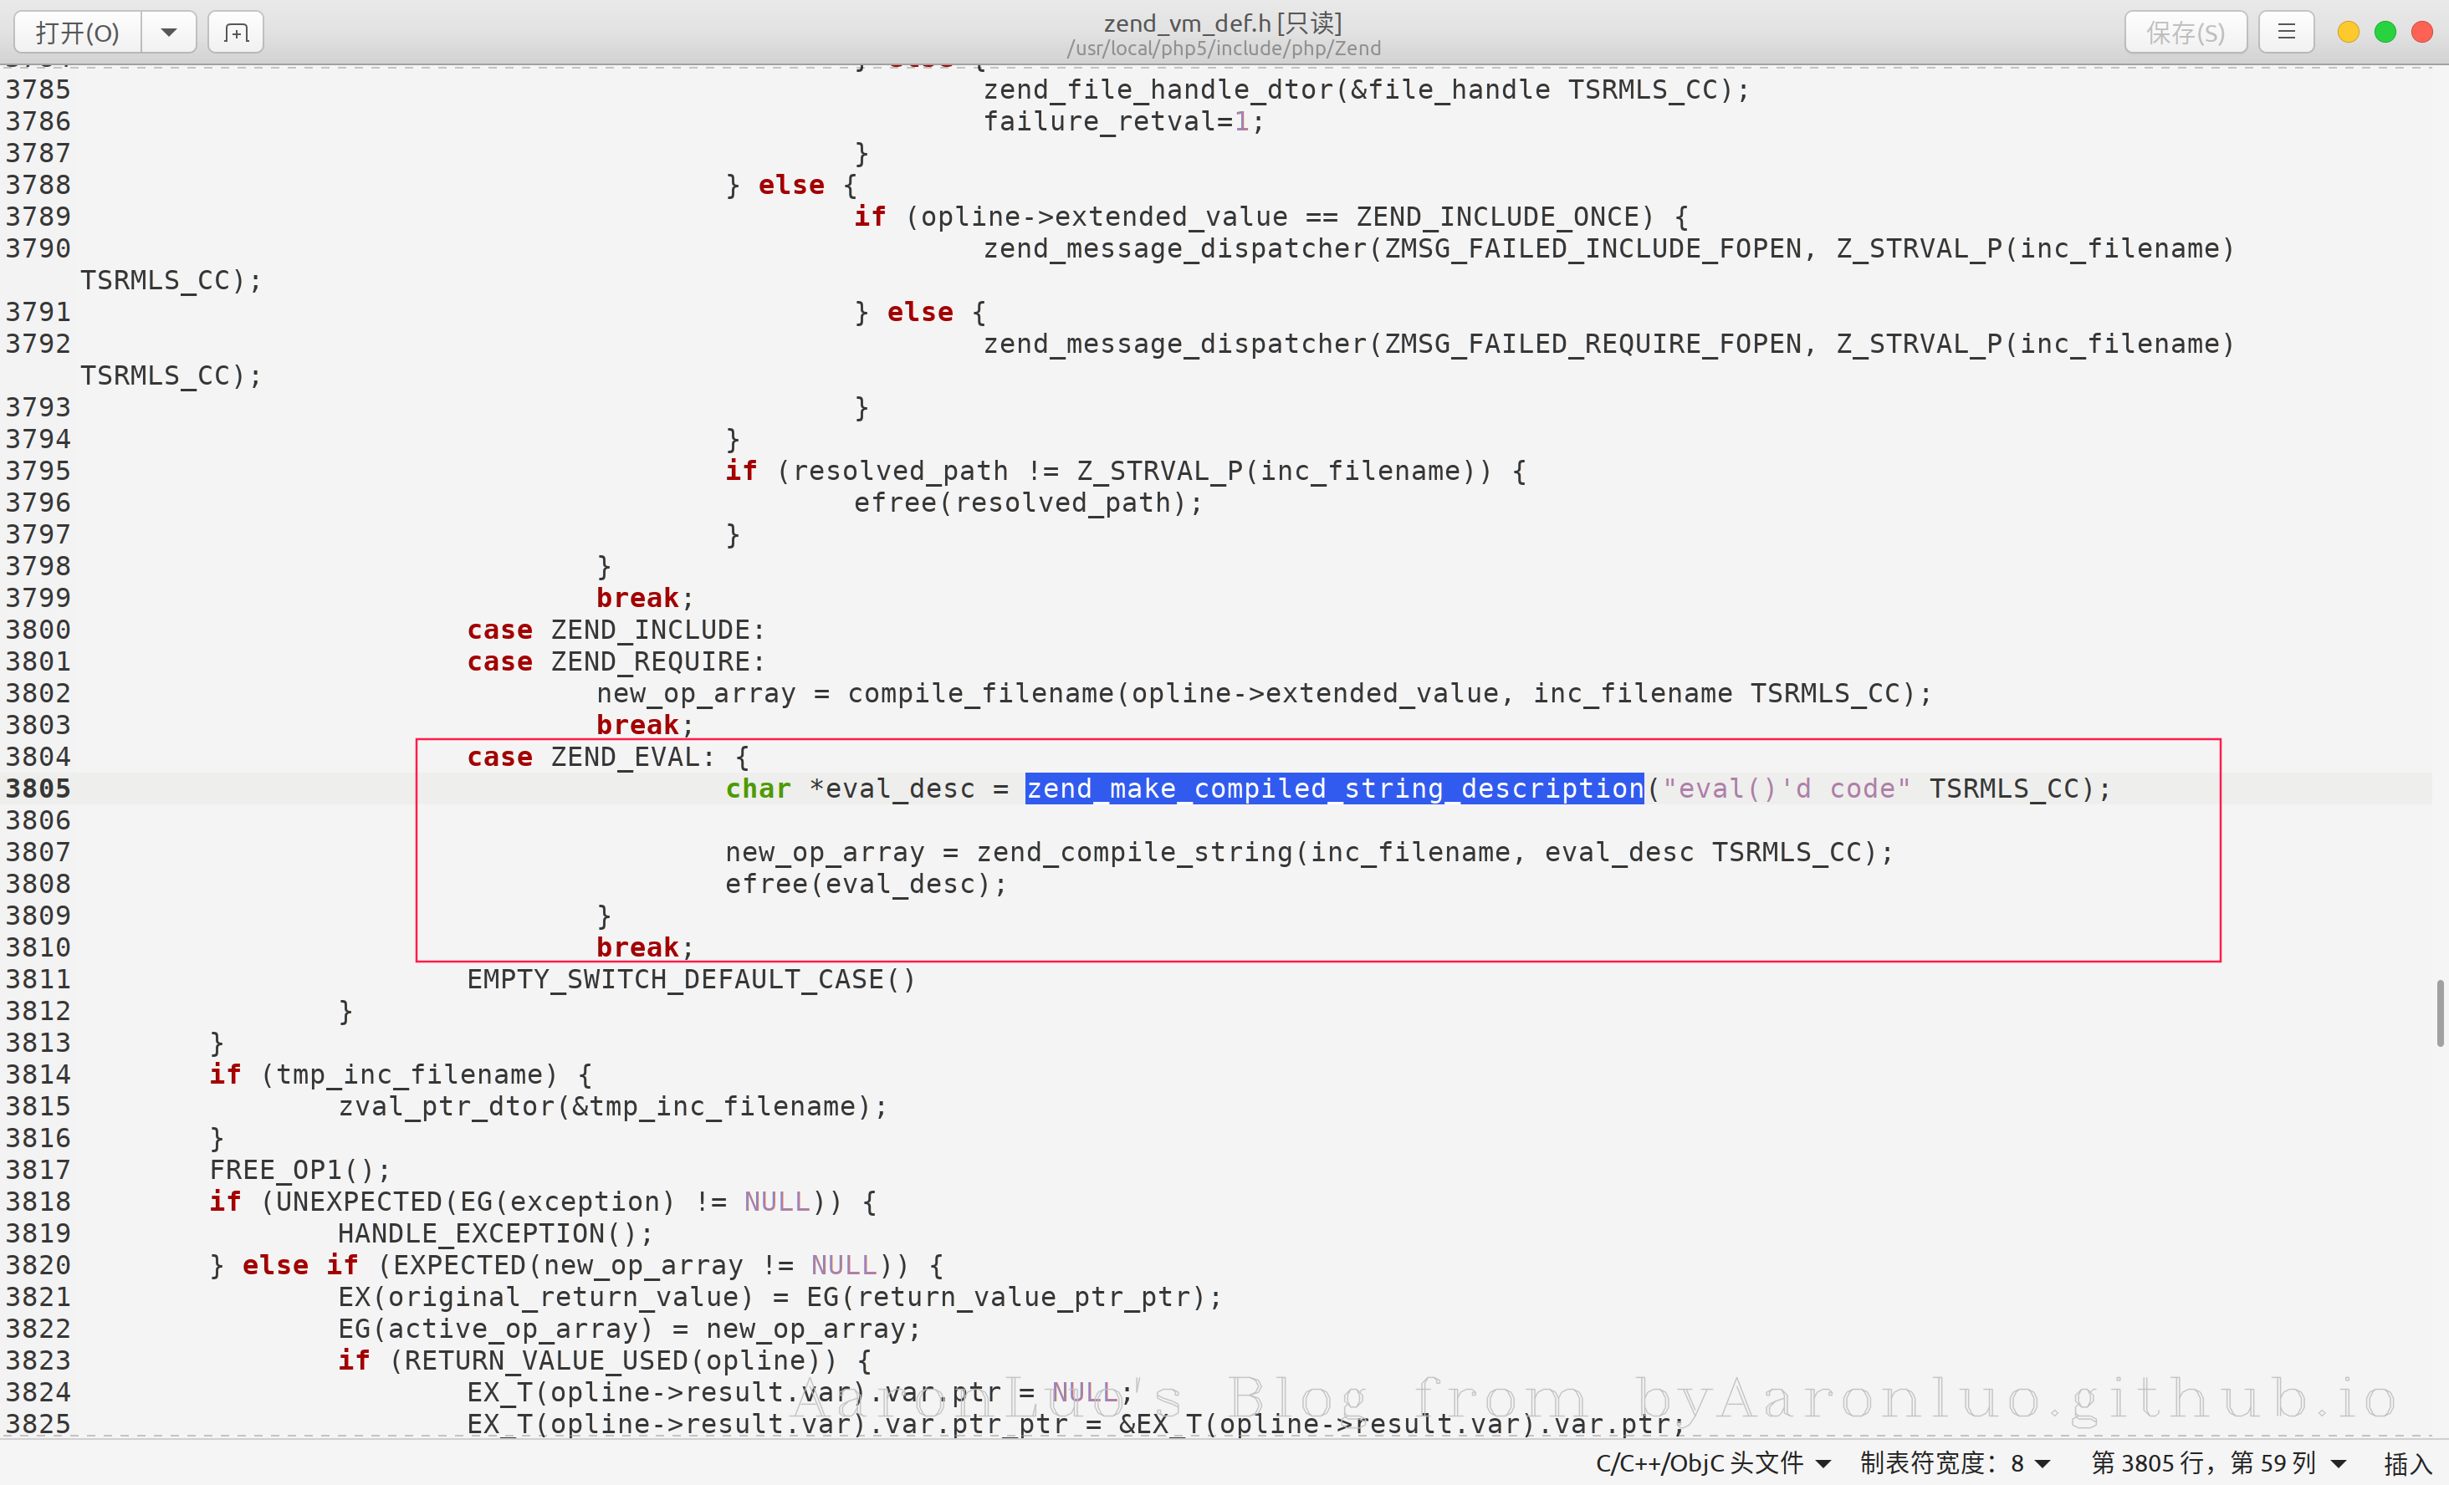Click the vertical scrollbar handle
The image size is (2449, 1485).
(x=2439, y=1013)
